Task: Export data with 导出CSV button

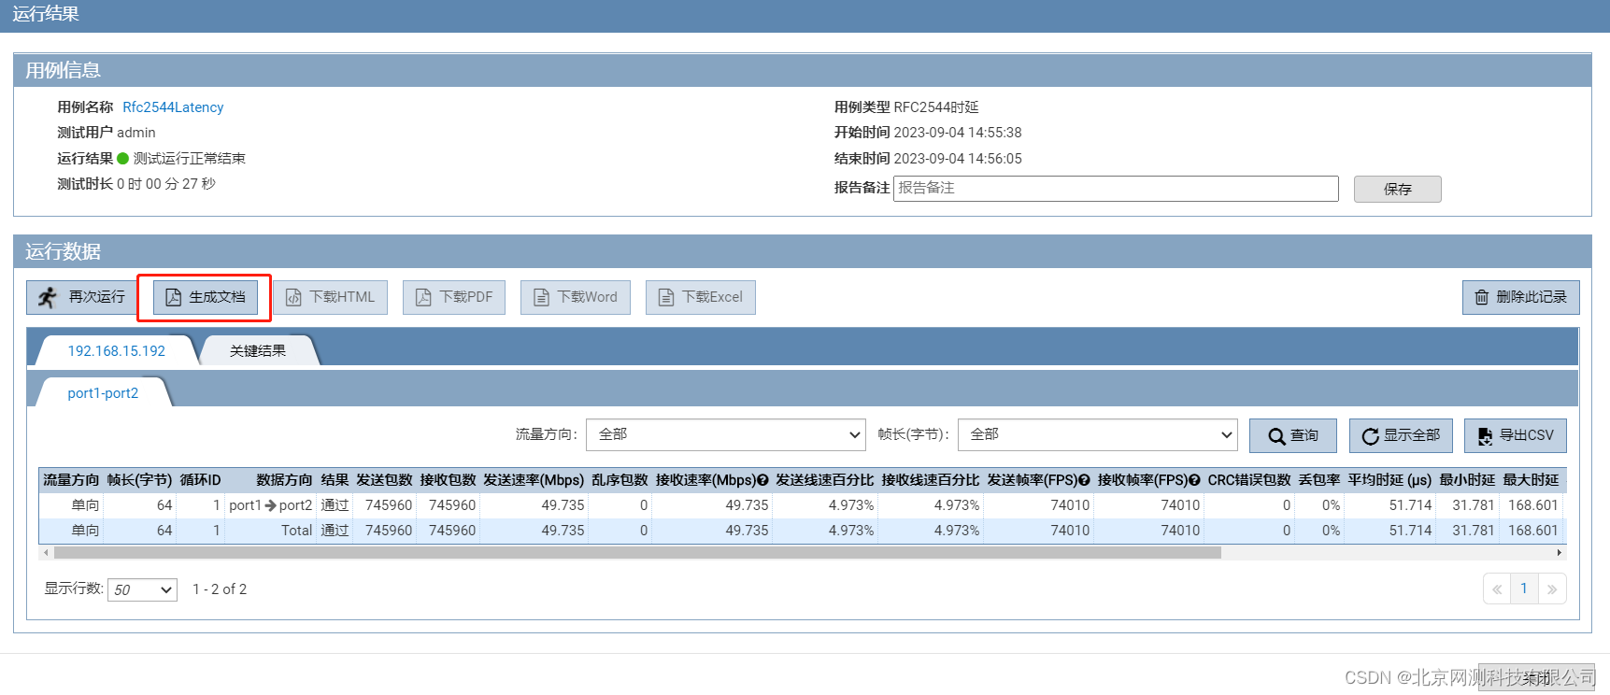Action: pyautogui.click(x=1516, y=435)
